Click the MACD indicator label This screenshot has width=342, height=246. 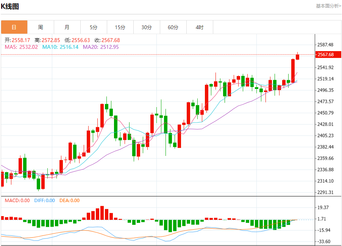(17, 201)
